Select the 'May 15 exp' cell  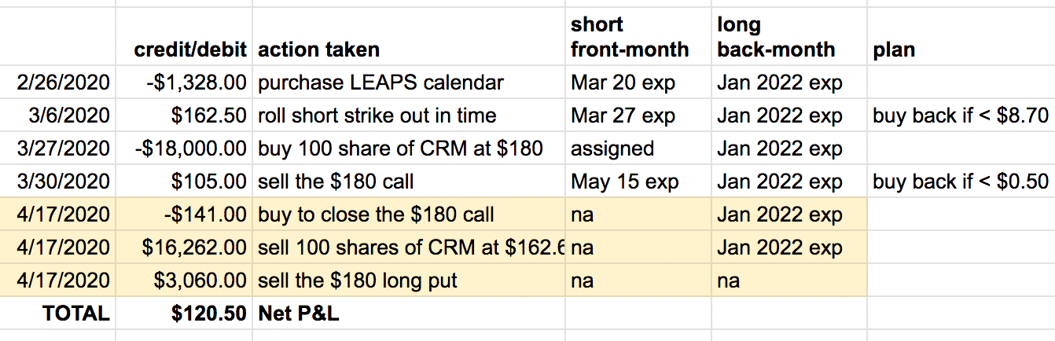pos(638,181)
